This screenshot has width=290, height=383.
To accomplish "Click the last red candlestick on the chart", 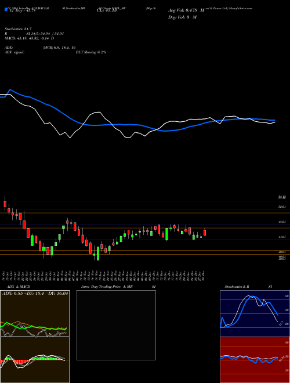I will [205, 232].
